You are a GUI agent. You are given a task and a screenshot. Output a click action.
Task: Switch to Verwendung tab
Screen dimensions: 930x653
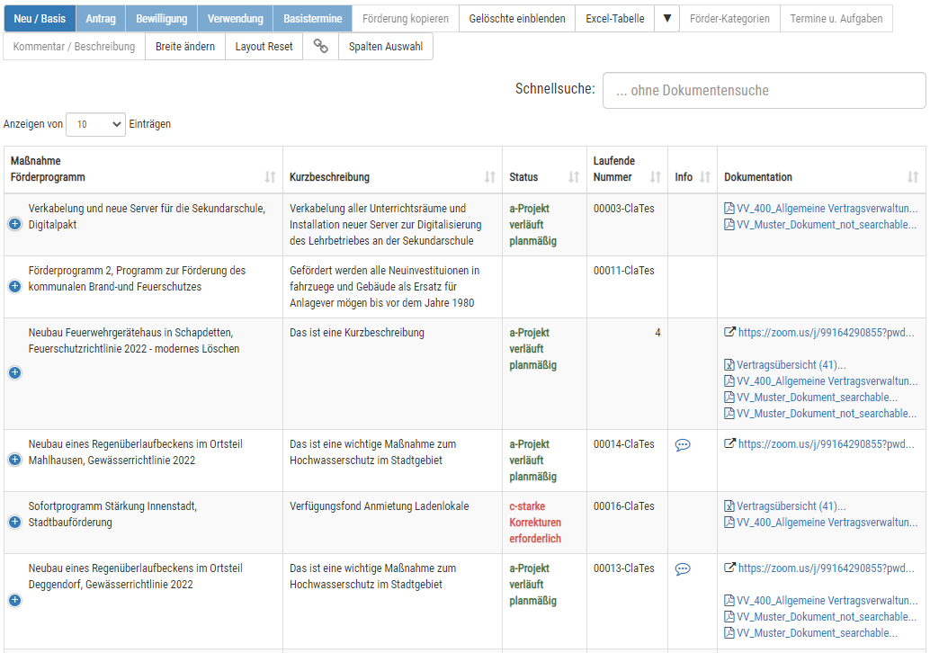(x=236, y=18)
